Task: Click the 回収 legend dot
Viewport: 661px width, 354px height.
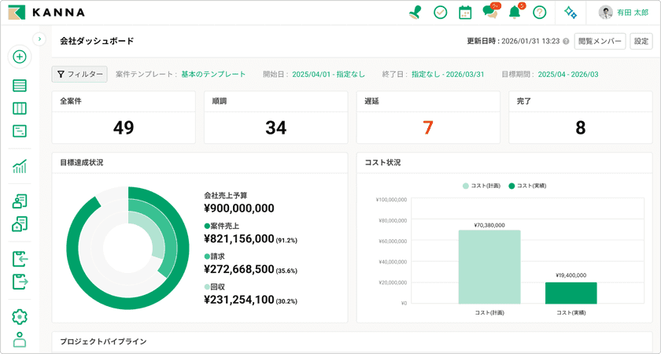Action: [206, 286]
